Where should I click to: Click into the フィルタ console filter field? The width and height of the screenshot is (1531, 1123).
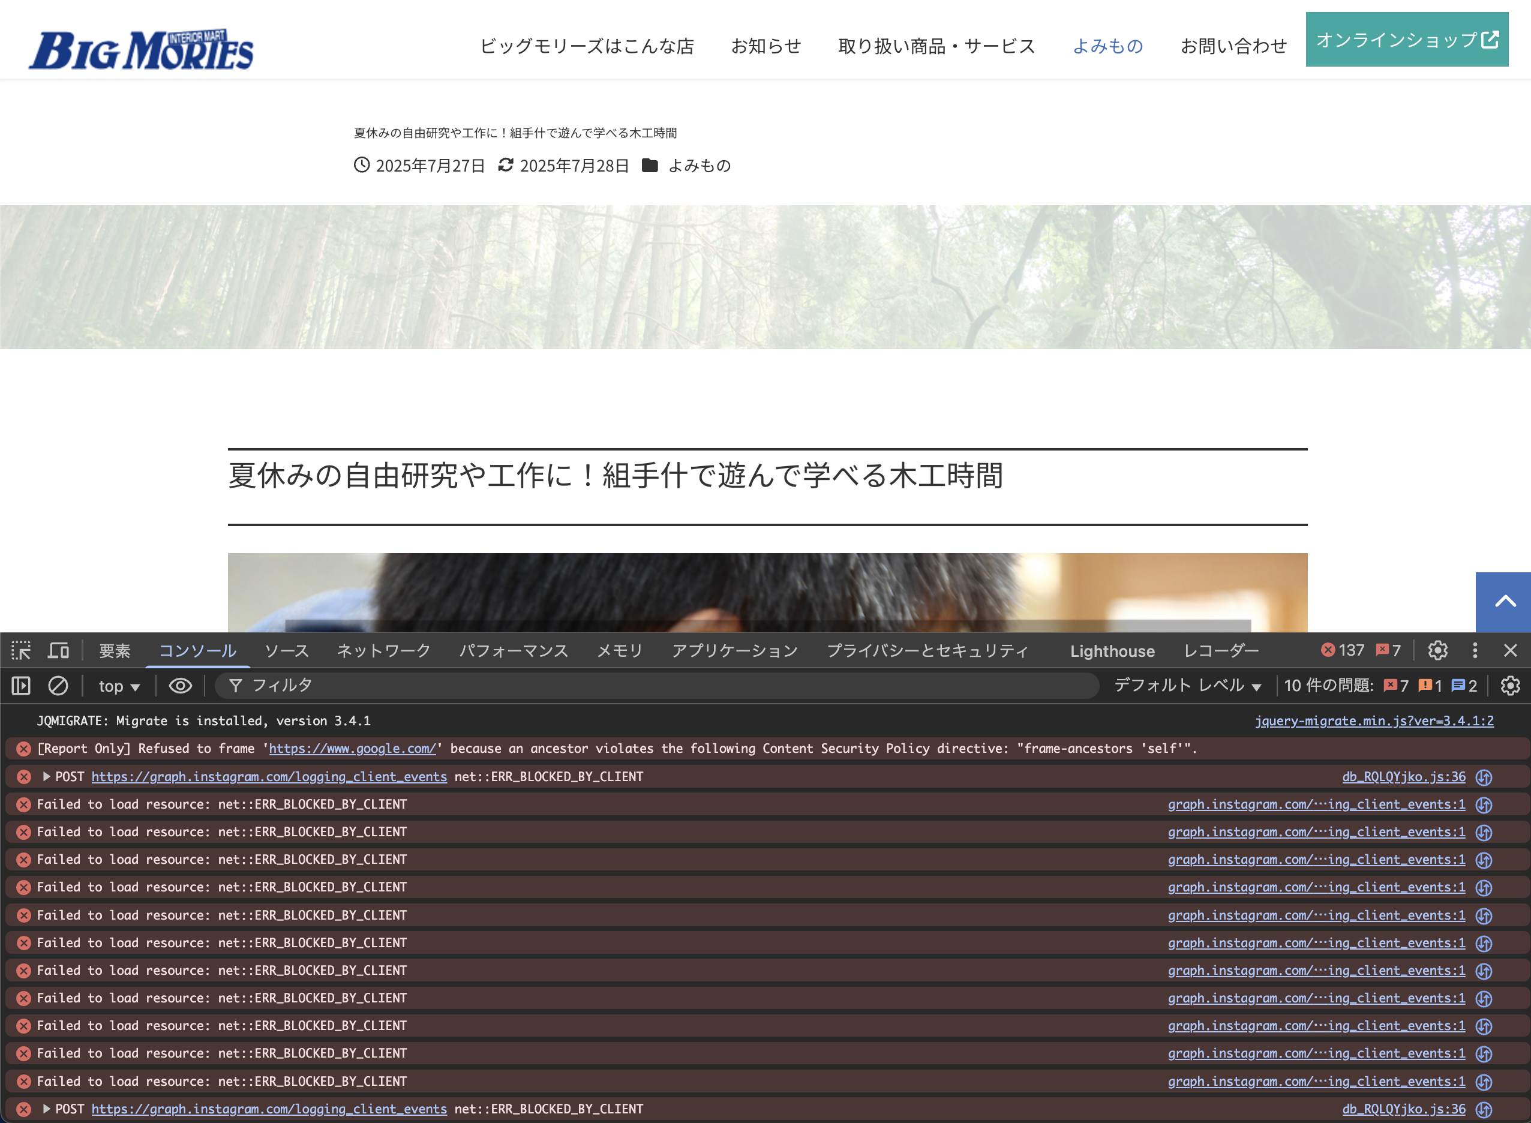[x=657, y=686]
